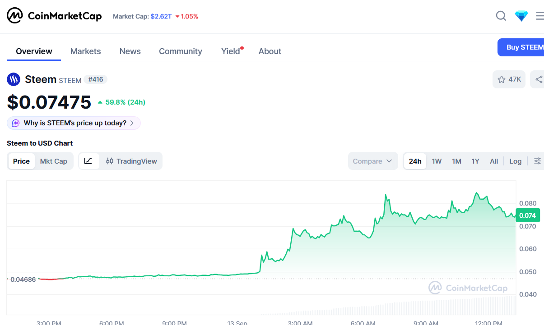This screenshot has height=325, width=544.
Task: Click the $0.07475 price text
Action: tap(49, 102)
